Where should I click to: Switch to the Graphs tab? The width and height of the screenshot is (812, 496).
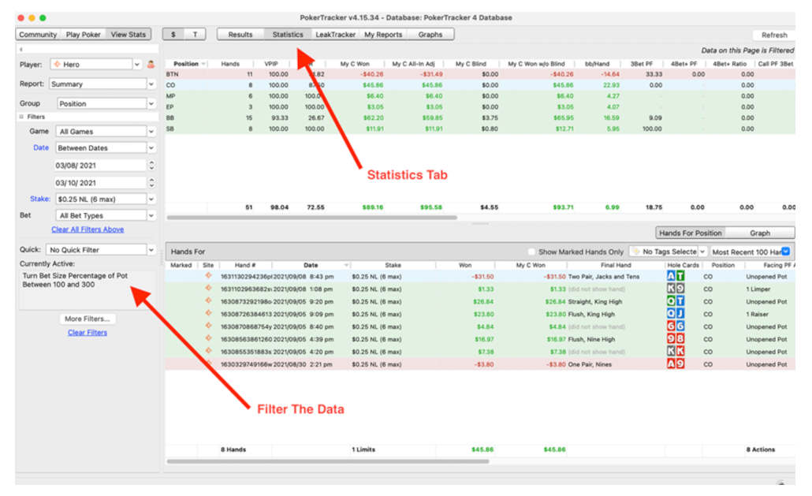(x=430, y=34)
